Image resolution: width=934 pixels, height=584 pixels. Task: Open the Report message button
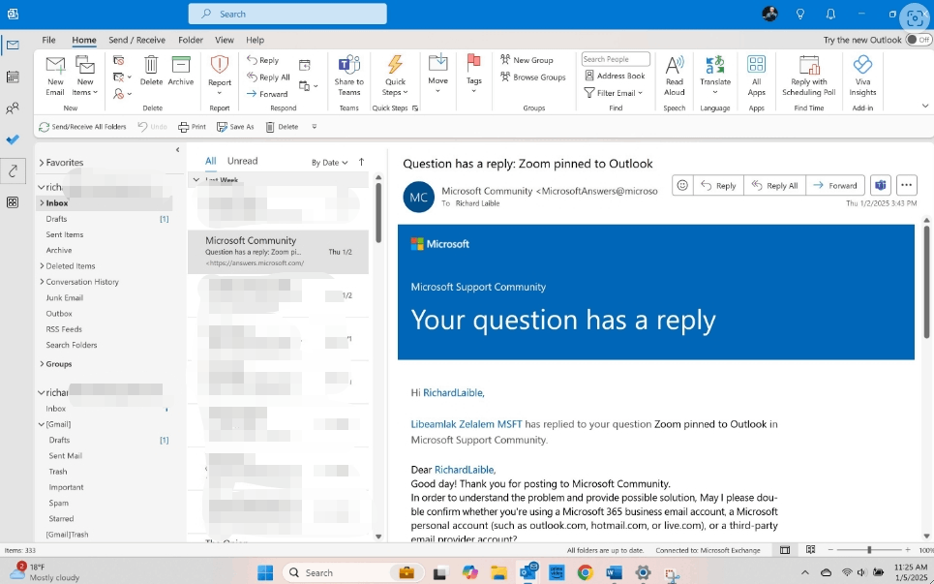point(219,76)
